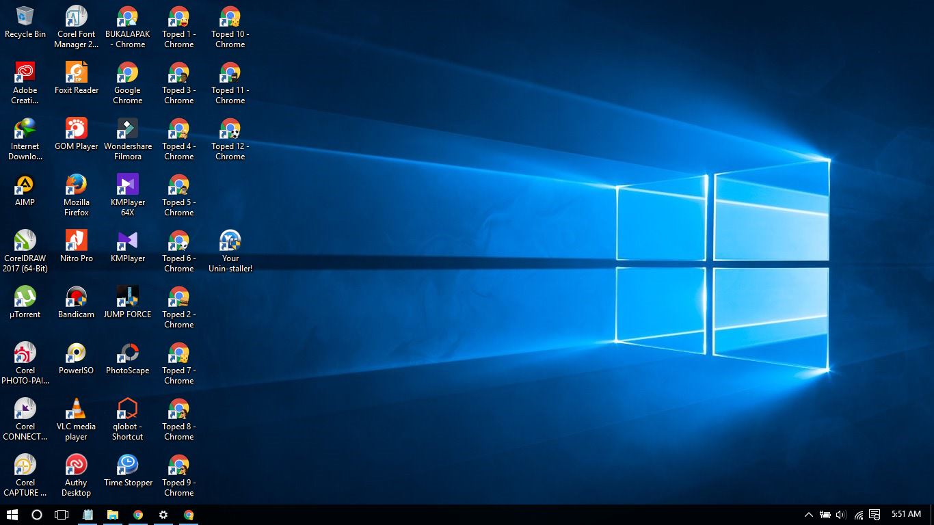Select the Bandicam shortcut
The height and width of the screenshot is (525, 934).
pos(76,302)
